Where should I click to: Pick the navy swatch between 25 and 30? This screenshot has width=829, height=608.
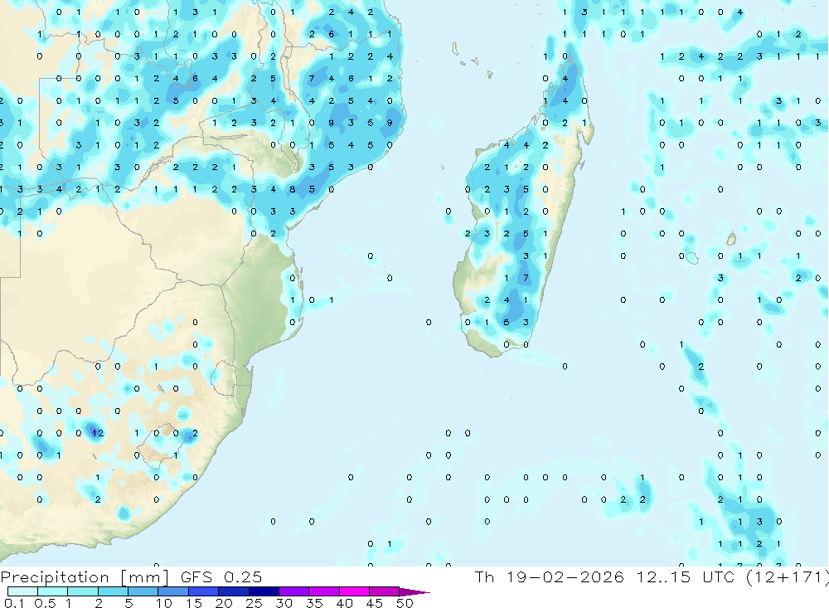click(x=264, y=591)
